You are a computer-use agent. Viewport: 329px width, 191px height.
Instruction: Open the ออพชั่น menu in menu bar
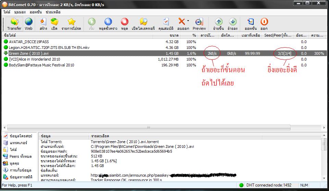click(36, 12)
